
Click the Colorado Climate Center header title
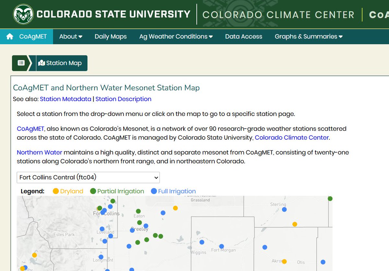coord(278,15)
